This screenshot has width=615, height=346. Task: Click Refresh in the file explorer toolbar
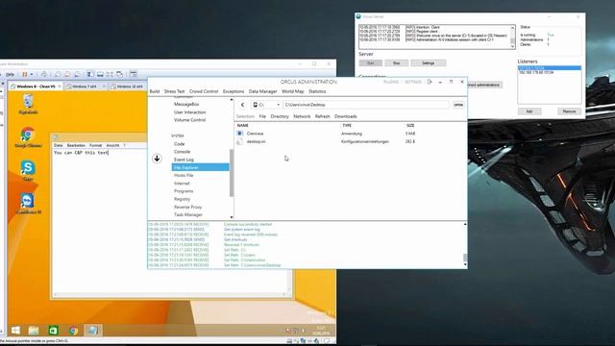coord(323,116)
